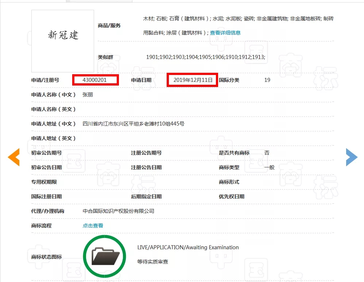The image size is (364, 282).
Task: Click the 是否共有商标 value 否
Action: click(267, 153)
